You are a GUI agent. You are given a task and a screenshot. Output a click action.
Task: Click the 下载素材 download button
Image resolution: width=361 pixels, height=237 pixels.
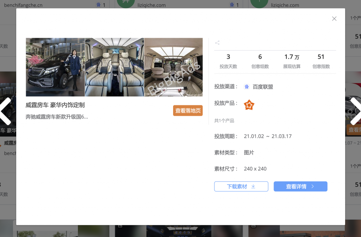tap(241, 186)
